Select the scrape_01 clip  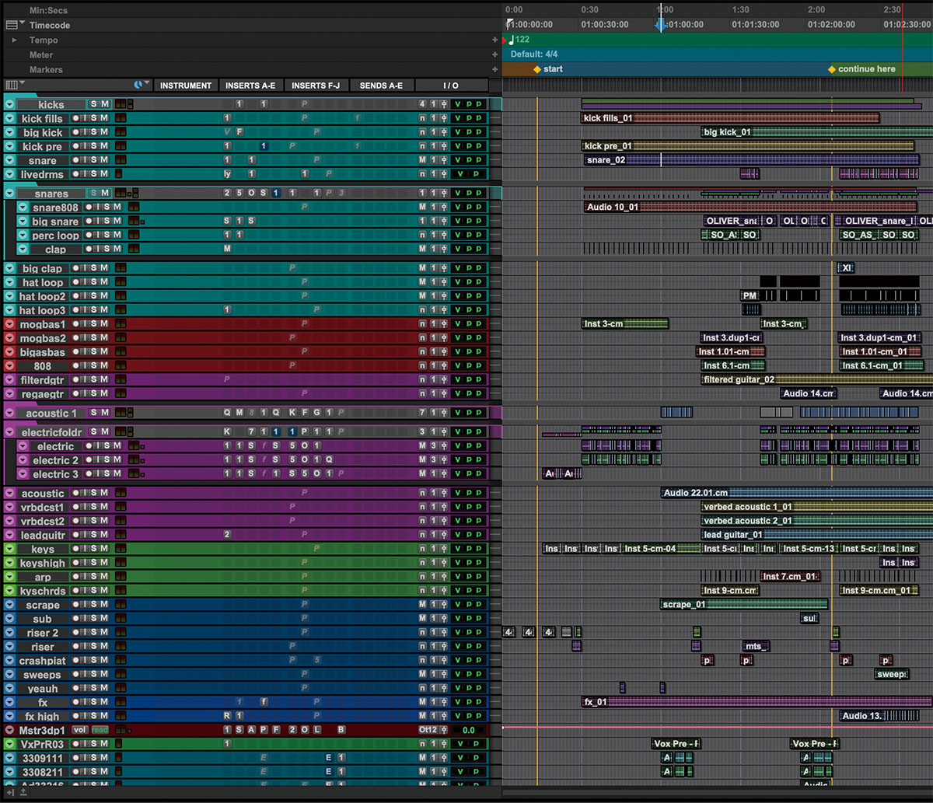[744, 604]
